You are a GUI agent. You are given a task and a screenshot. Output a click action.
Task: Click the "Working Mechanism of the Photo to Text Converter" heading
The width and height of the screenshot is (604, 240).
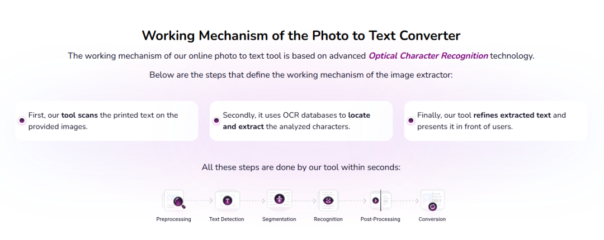[x=301, y=35]
